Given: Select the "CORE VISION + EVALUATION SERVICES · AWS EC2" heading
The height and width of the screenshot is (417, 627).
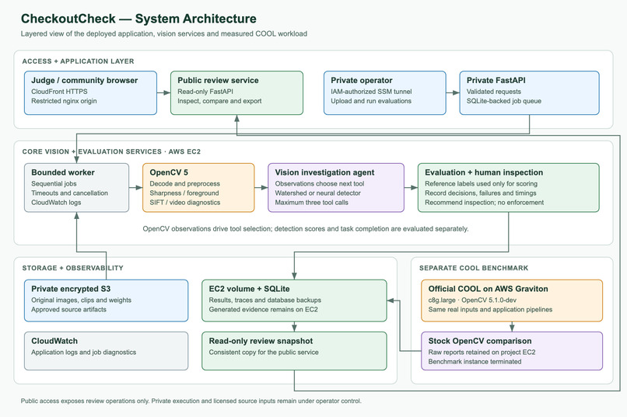Looking at the screenshot, I should [111, 151].
